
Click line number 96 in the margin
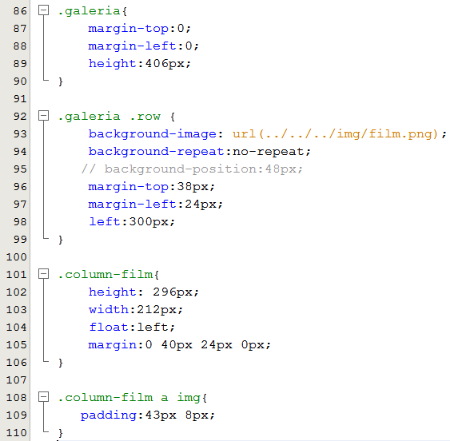pos(20,186)
